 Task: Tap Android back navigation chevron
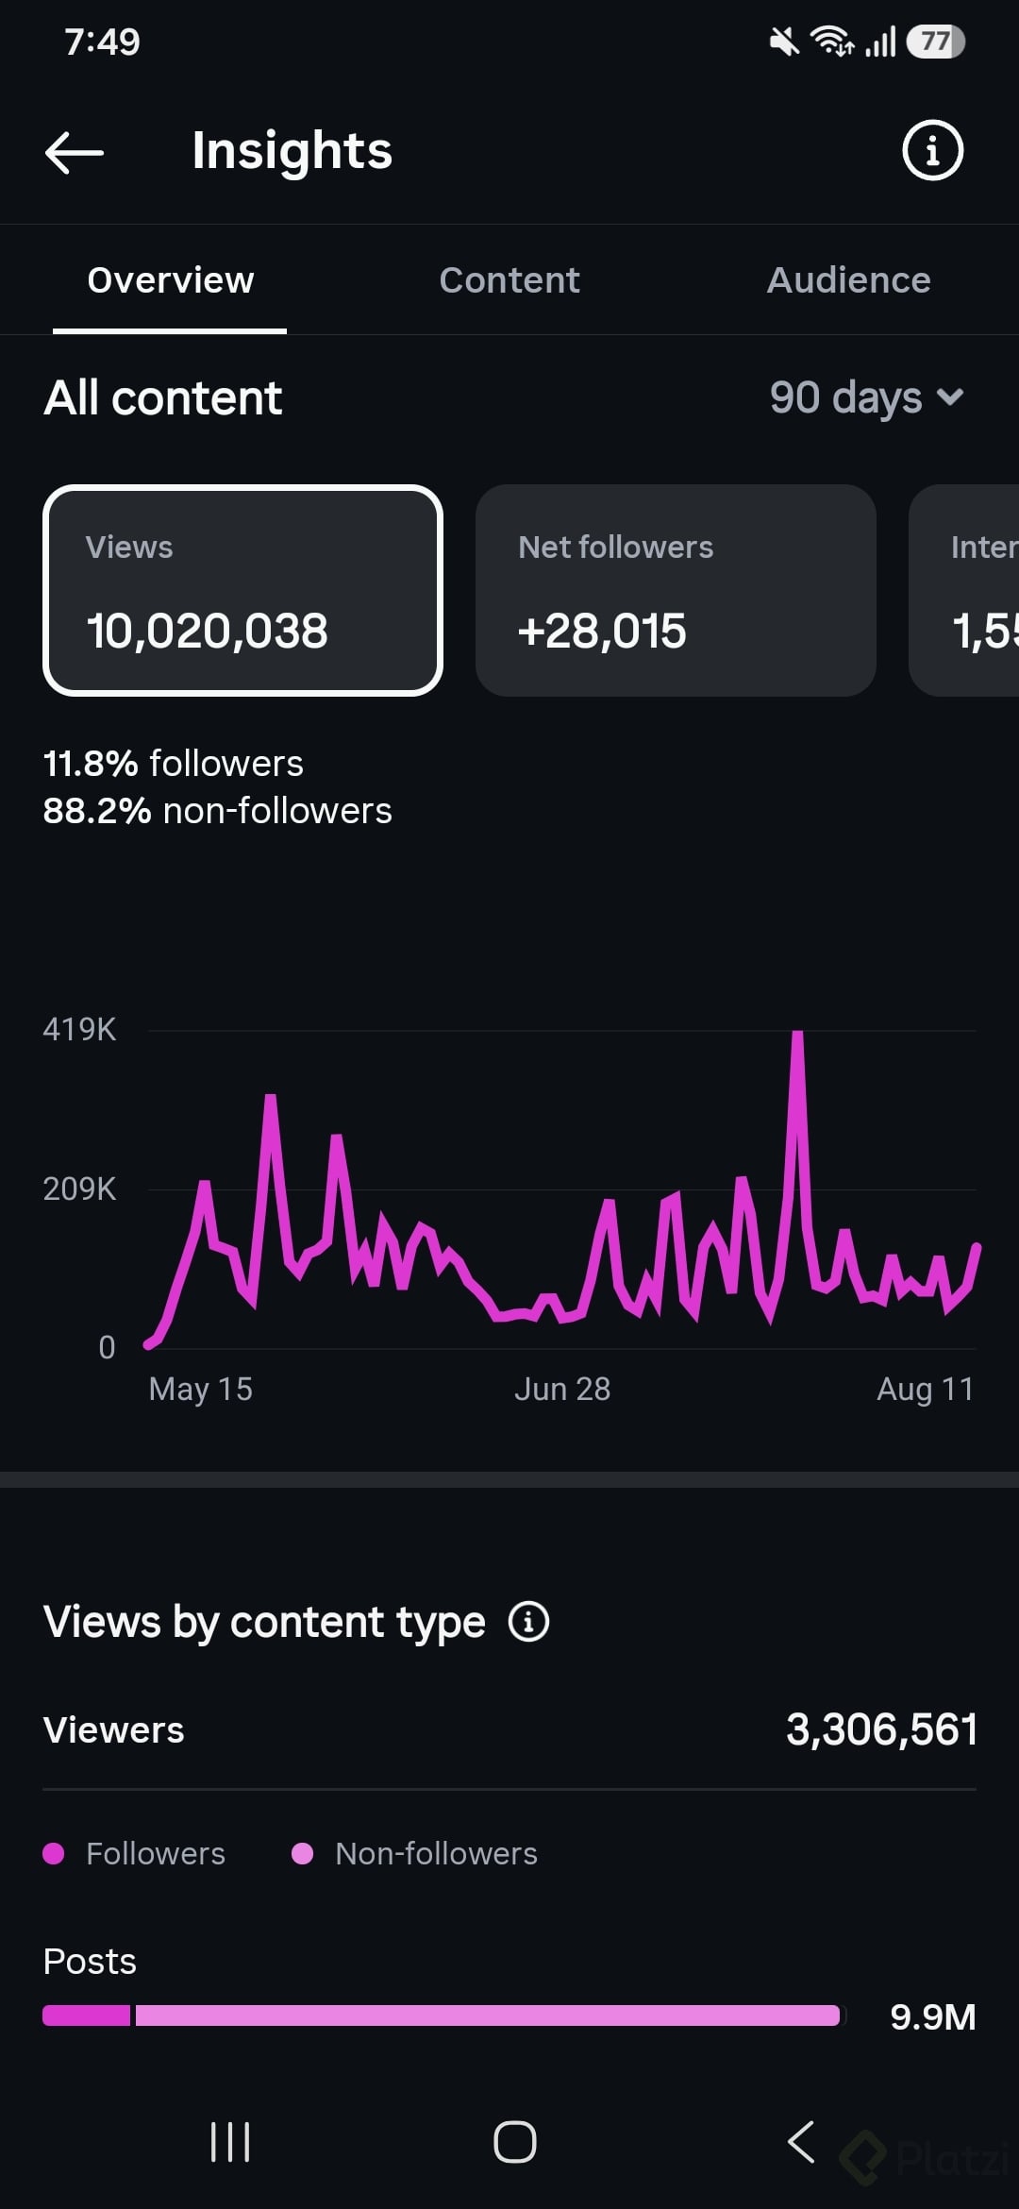point(801,2141)
